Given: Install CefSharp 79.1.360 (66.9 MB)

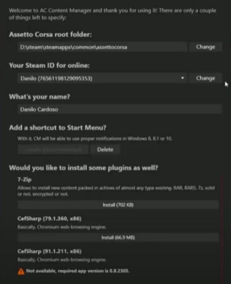Looking at the screenshot, I should pos(118,237).
